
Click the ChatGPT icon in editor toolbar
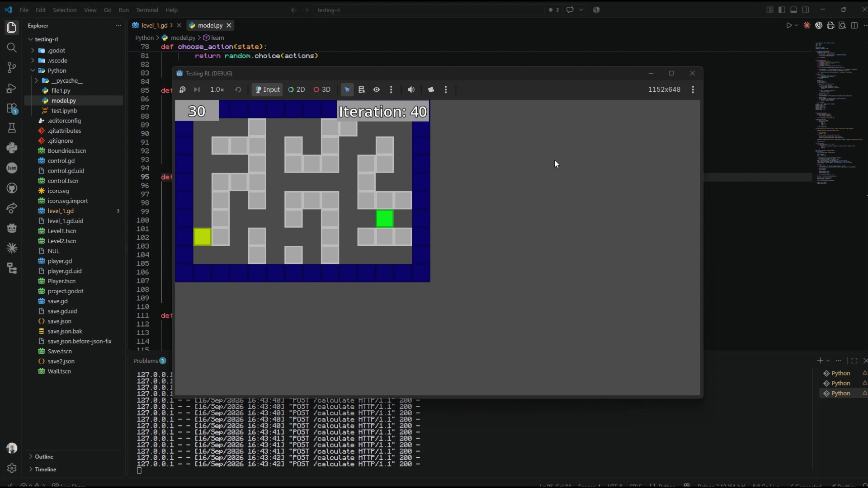coord(819,26)
